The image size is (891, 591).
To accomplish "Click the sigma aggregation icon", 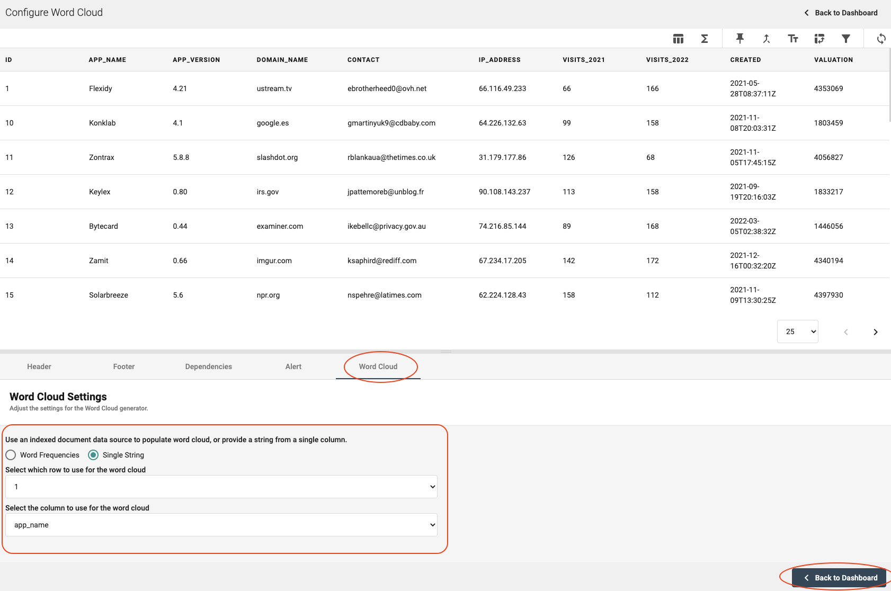I will click(705, 39).
